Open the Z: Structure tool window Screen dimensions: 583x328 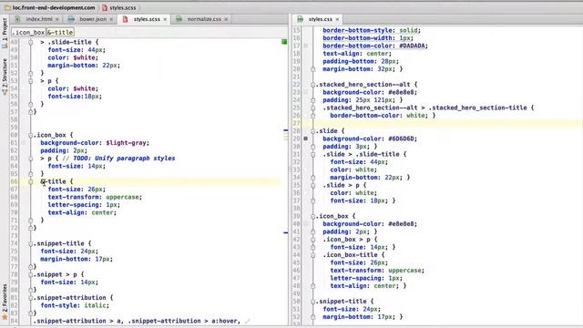coord(5,77)
